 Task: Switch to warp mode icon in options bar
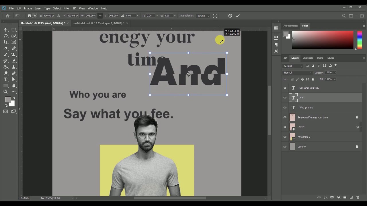[x=215, y=16]
